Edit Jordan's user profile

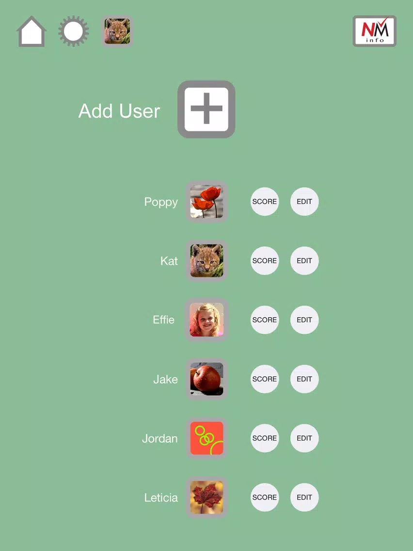click(x=304, y=438)
